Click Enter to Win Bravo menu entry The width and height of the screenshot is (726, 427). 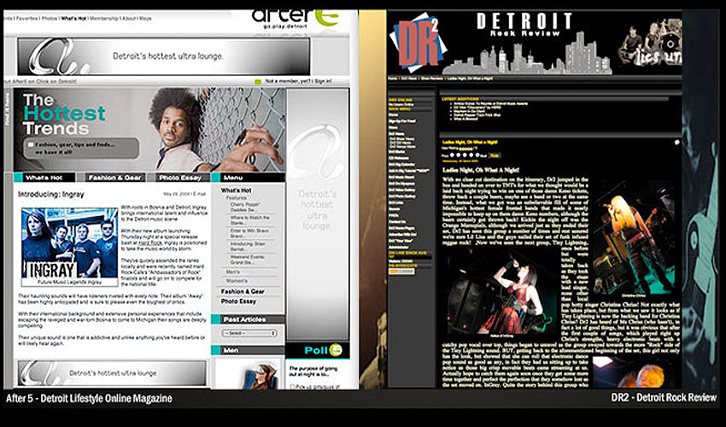click(x=249, y=233)
